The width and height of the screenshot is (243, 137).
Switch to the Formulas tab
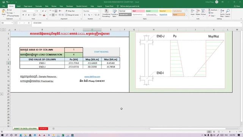pyautogui.click(x=39, y=6)
